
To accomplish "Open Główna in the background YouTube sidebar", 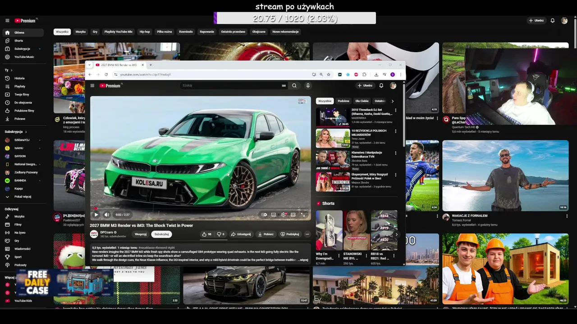I will coord(23,32).
